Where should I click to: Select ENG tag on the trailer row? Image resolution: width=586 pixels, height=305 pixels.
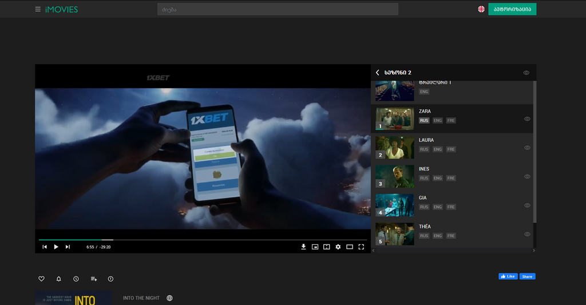click(424, 92)
